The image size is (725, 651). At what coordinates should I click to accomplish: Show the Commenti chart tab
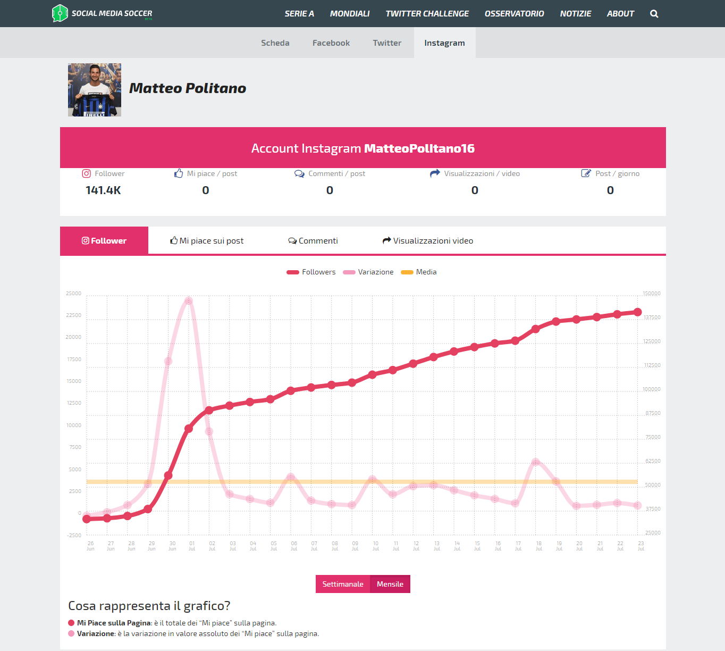coord(313,240)
